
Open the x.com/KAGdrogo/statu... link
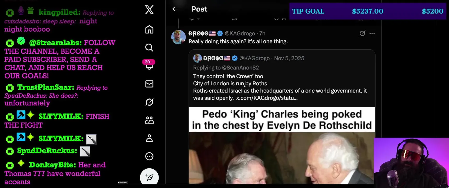pyautogui.click(x=267, y=98)
